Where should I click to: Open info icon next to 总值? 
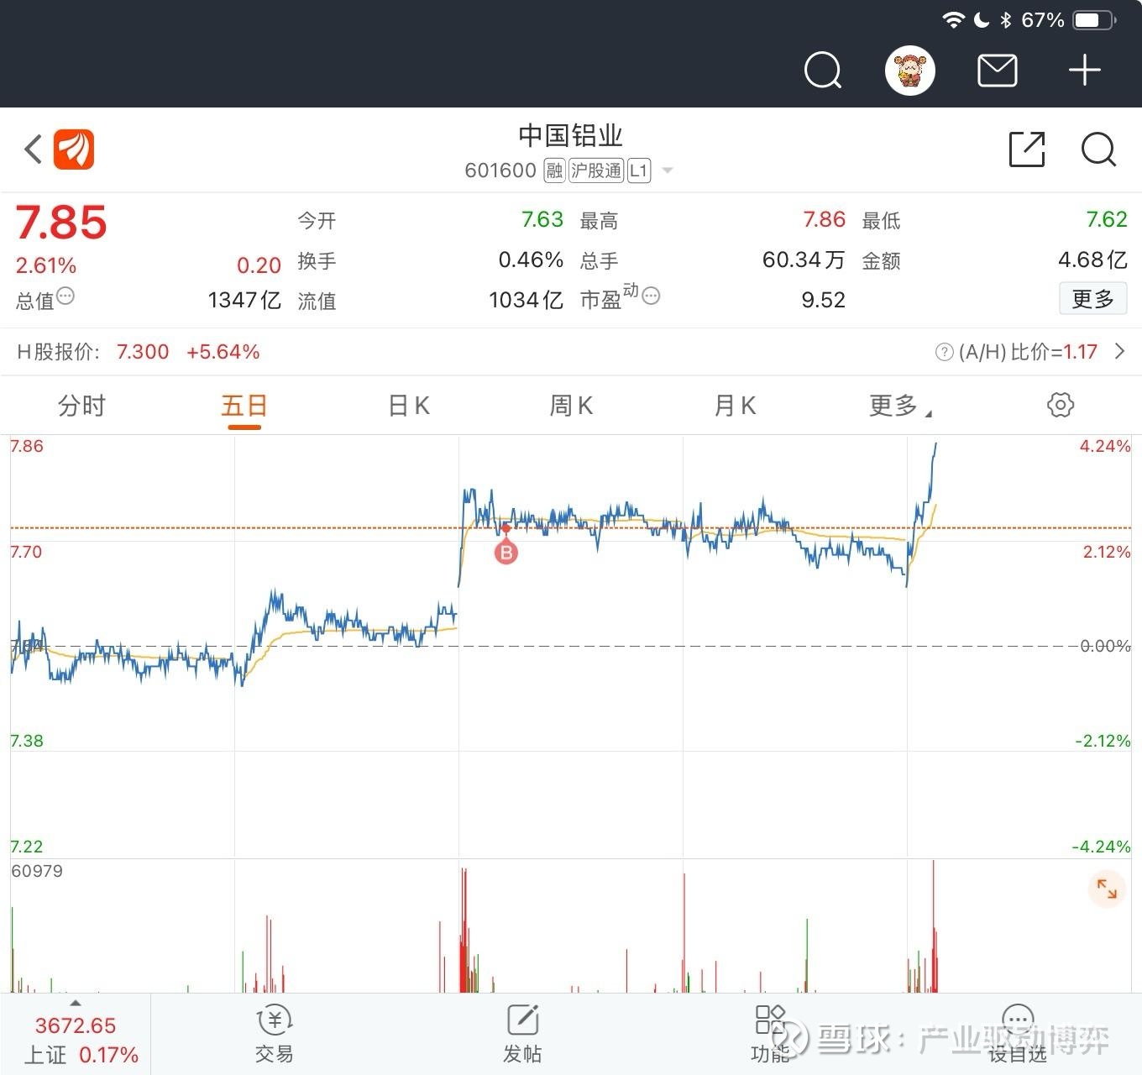(x=65, y=296)
